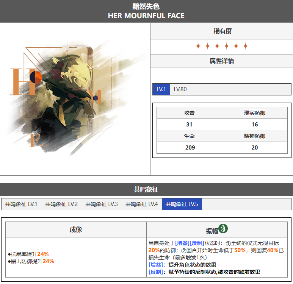The width and height of the screenshot is (293, 284).
Task: Click the 振幅 column header text
Action: point(212,231)
